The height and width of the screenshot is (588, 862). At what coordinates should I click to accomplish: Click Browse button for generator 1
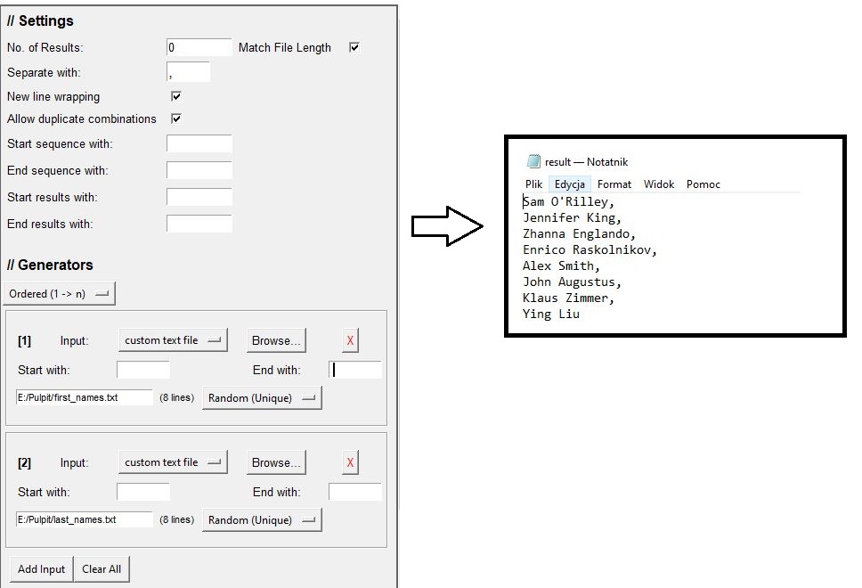(x=276, y=341)
